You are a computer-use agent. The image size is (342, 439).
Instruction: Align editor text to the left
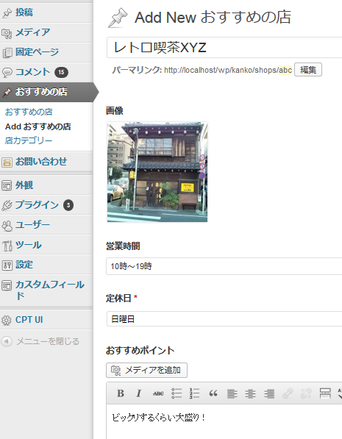click(232, 393)
